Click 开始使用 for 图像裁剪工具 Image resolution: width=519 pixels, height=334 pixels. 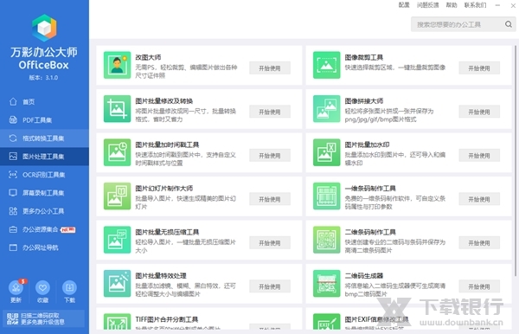[x=479, y=68]
